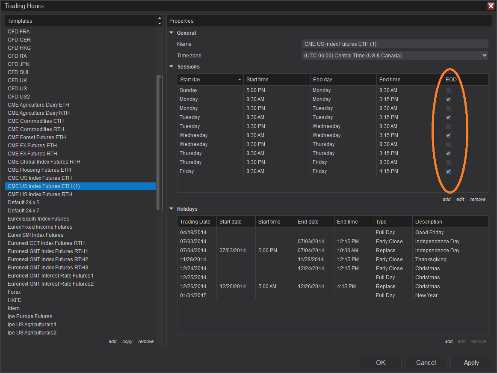Screen dimensions: 497x373
Task: Collapse the General section
Action: tap(172, 33)
